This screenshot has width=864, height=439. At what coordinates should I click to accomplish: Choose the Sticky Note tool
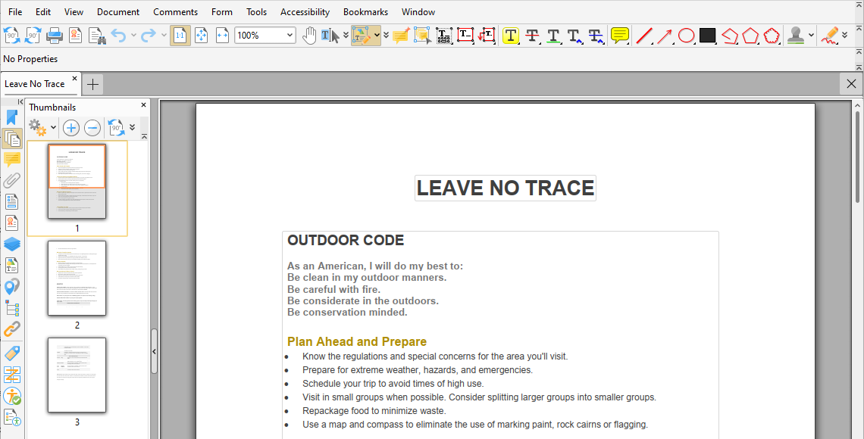[620, 36]
